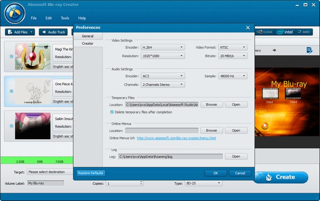
Task: Click the Volume Label My Blu-ray field
Action: [45, 183]
